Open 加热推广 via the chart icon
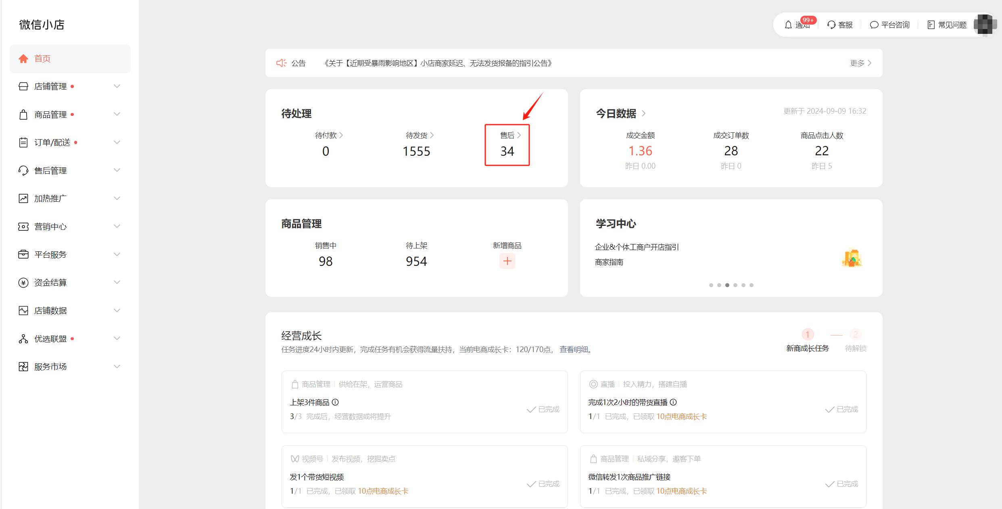 (x=23, y=198)
